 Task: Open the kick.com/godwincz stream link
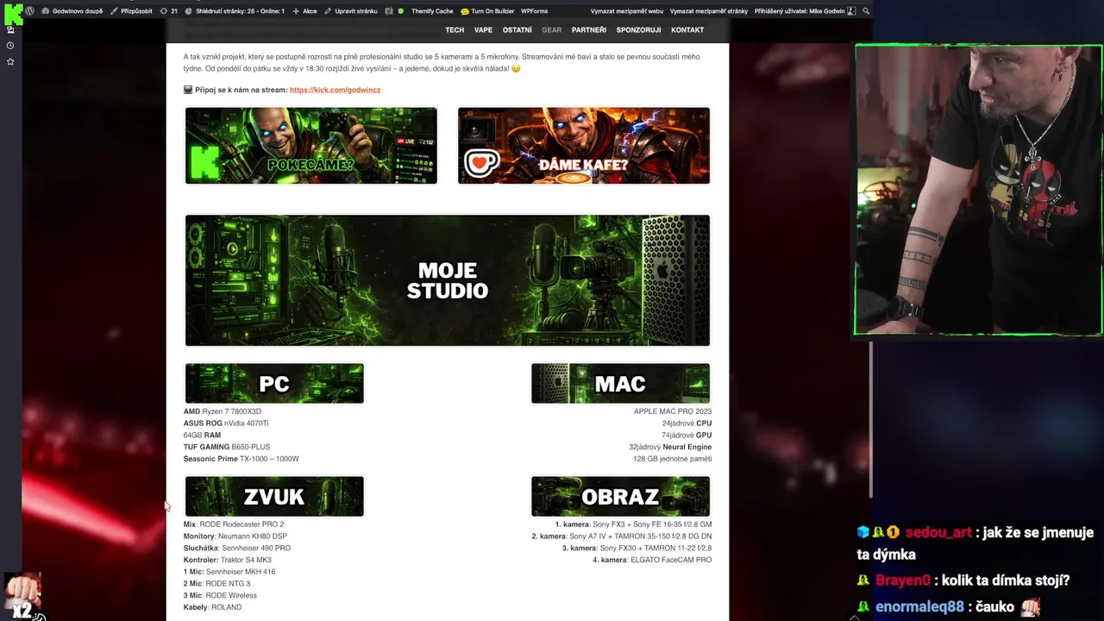click(335, 90)
